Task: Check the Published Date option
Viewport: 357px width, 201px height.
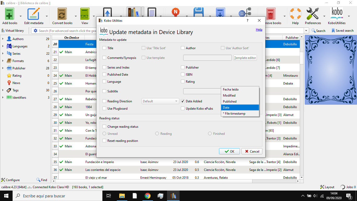Action: point(104,75)
